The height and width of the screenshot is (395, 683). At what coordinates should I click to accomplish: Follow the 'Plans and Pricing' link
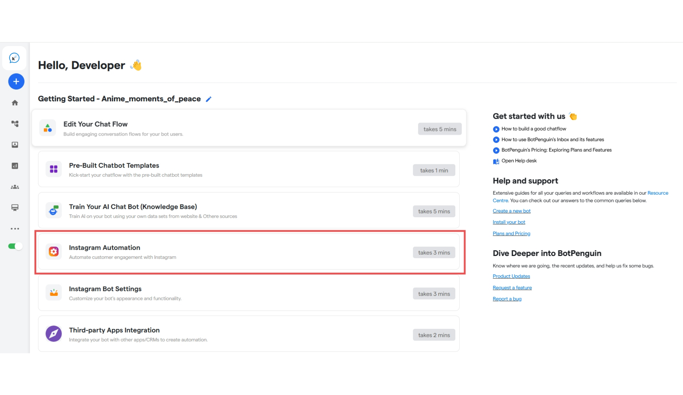coord(511,233)
